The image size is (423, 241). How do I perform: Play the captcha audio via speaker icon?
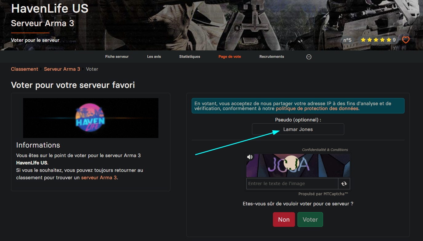click(x=250, y=157)
